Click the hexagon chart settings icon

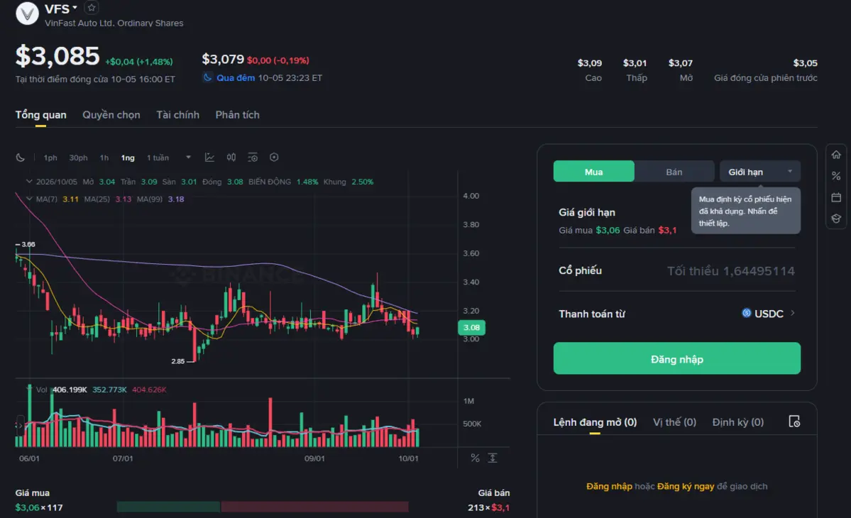pyautogui.click(x=274, y=158)
